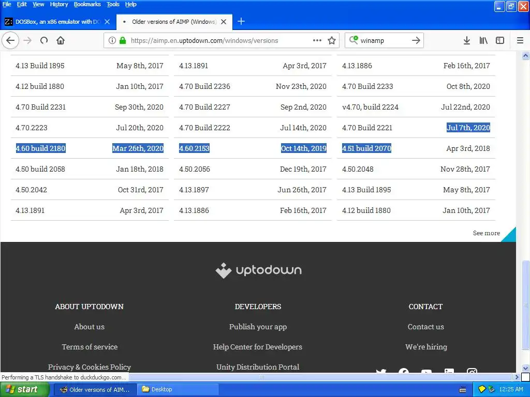The width and height of the screenshot is (530, 397).
Task: Open the Library icon in toolbar
Action: [483, 40]
